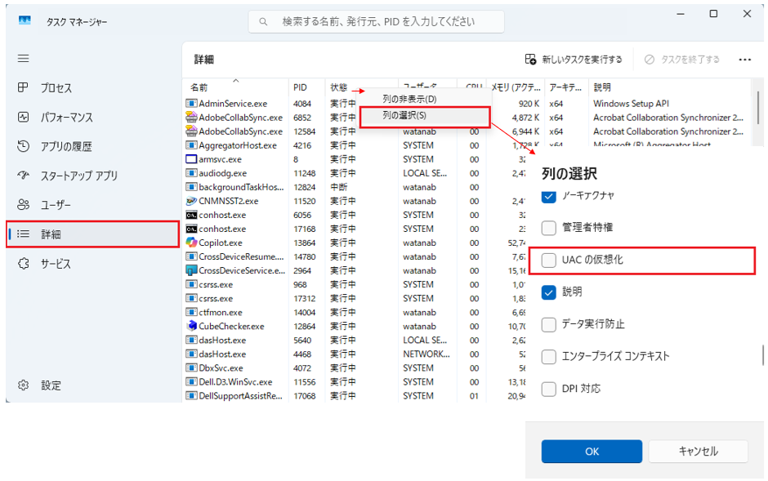Choose 列の選択(S) from context menu
This screenshot has width=768, height=481.
[x=425, y=116]
